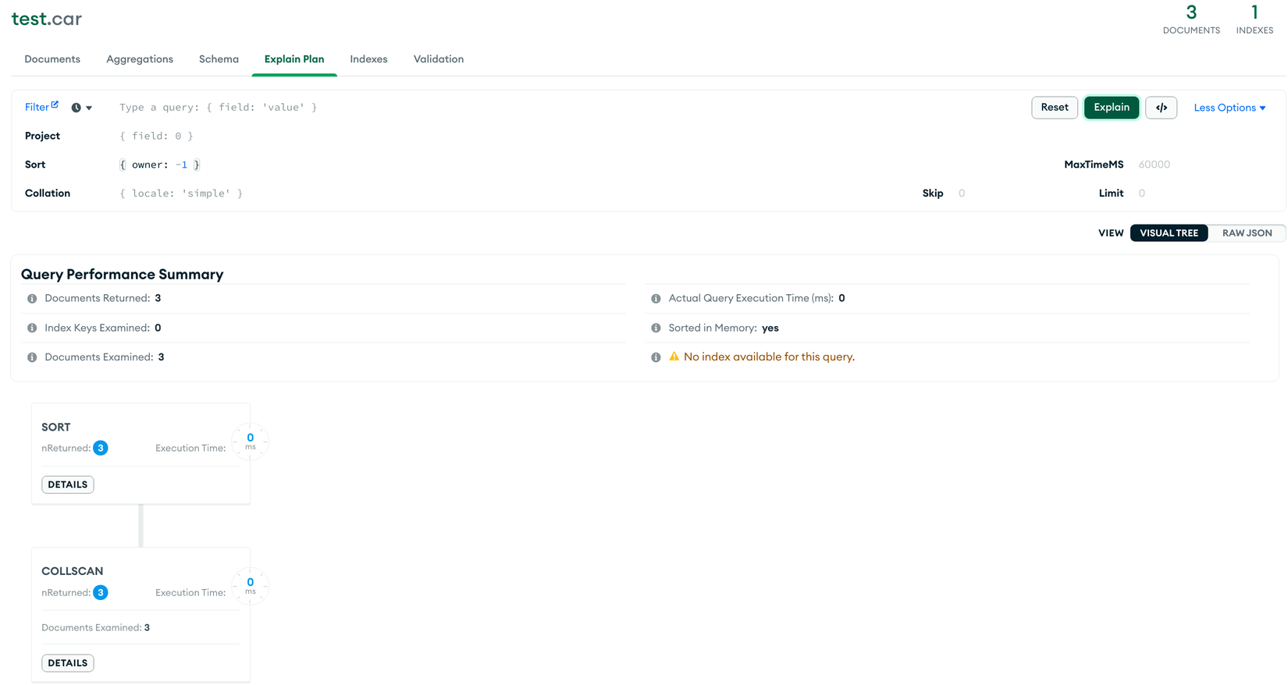
Task: Click the warning triangle icon for no index
Action: tap(674, 357)
